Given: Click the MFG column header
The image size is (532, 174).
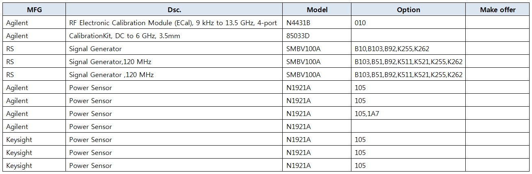Looking at the screenshot, I should click(34, 10).
